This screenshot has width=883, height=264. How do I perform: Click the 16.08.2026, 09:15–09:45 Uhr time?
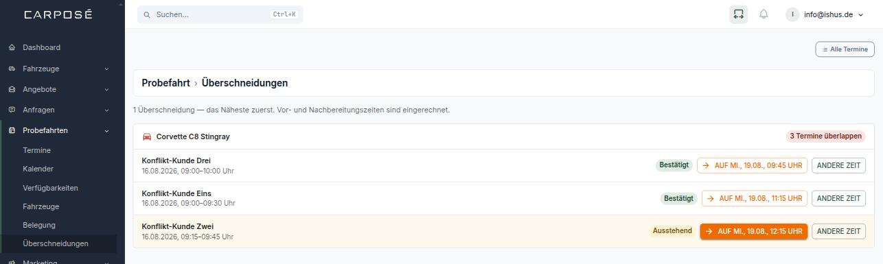click(x=187, y=237)
